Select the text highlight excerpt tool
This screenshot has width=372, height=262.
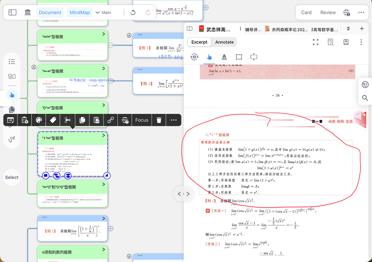(224, 57)
